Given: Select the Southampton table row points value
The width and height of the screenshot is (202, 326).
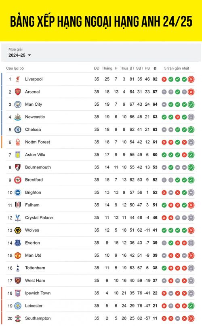Looking at the screenshot, I should point(155,318).
